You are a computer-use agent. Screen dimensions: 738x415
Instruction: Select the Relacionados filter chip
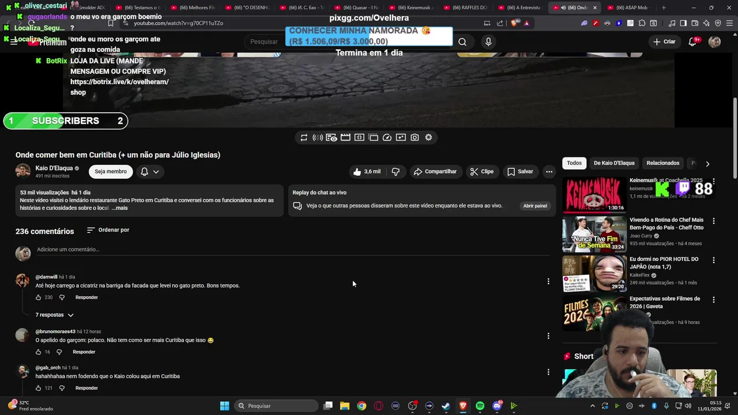[662, 163]
